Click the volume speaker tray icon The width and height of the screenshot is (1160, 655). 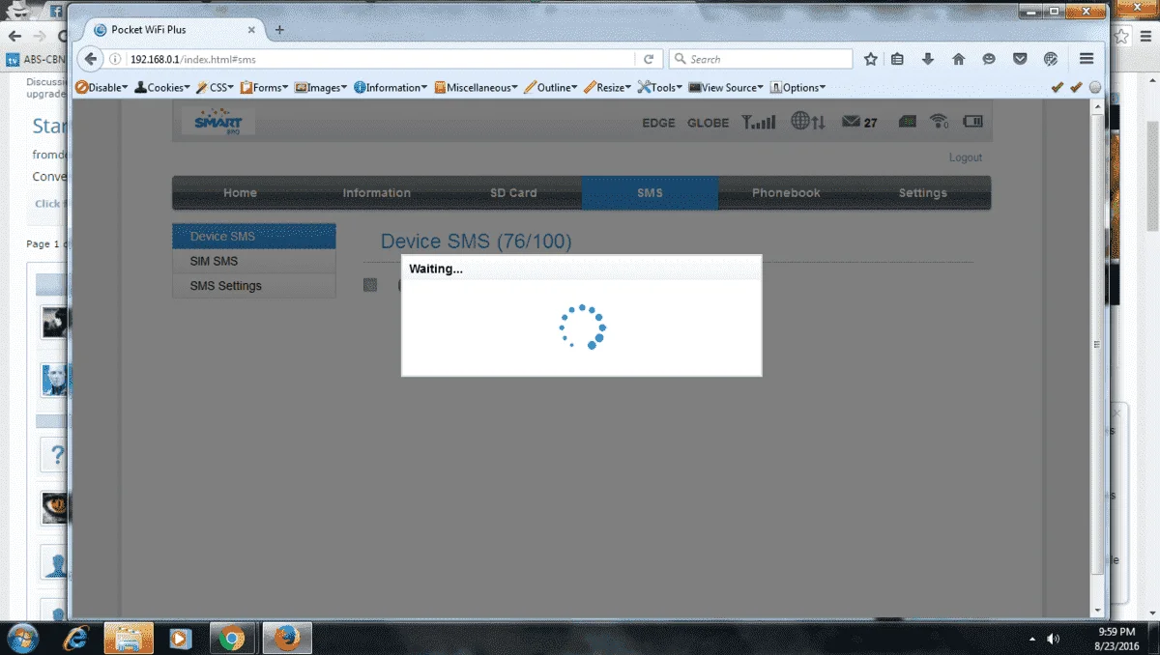(1053, 639)
